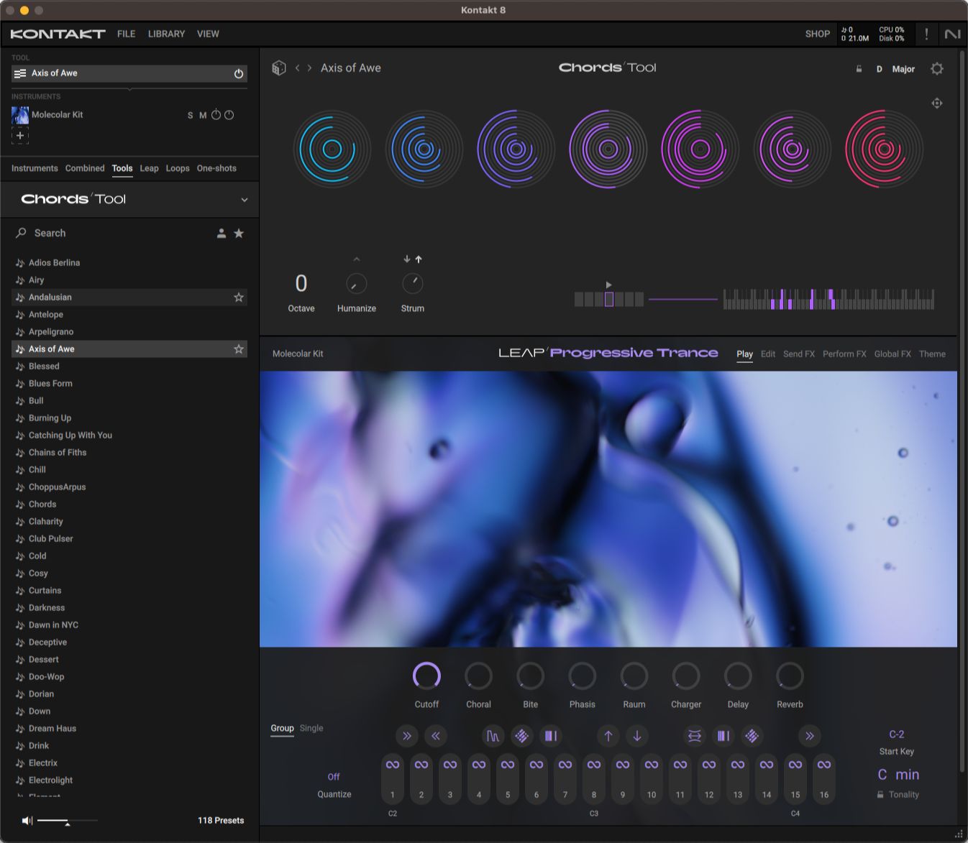Image resolution: width=968 pixels, height=843 pixels.
Task: Click the downward transpose arrow icon
Action: 637,736
